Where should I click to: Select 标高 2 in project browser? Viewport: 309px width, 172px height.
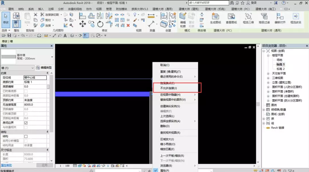click(280, 69)
